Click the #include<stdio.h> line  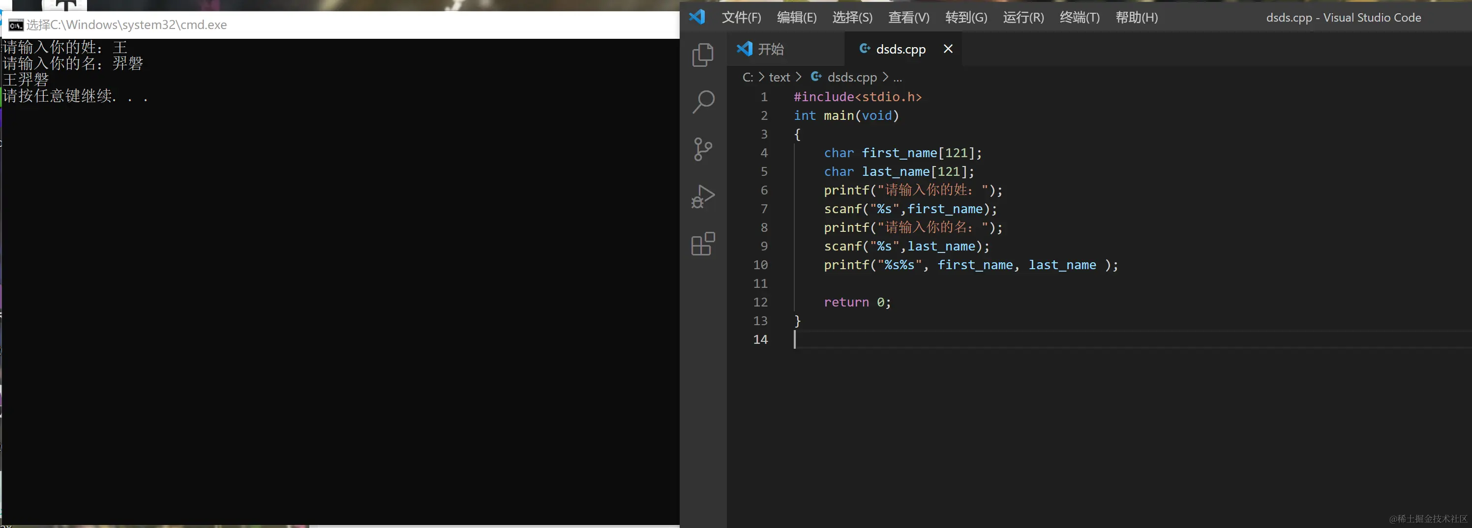[858, 97]
